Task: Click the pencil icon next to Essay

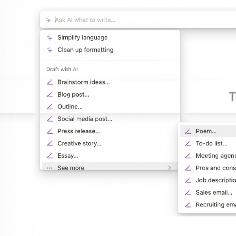Action: 50,156
